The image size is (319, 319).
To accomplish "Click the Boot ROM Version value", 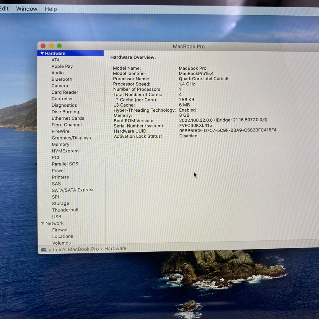I will 223,120.
